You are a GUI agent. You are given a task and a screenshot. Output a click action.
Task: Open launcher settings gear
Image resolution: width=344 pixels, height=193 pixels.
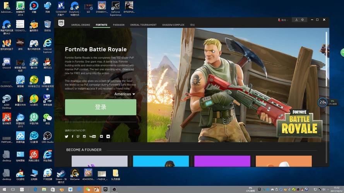(x=302, y=20)
